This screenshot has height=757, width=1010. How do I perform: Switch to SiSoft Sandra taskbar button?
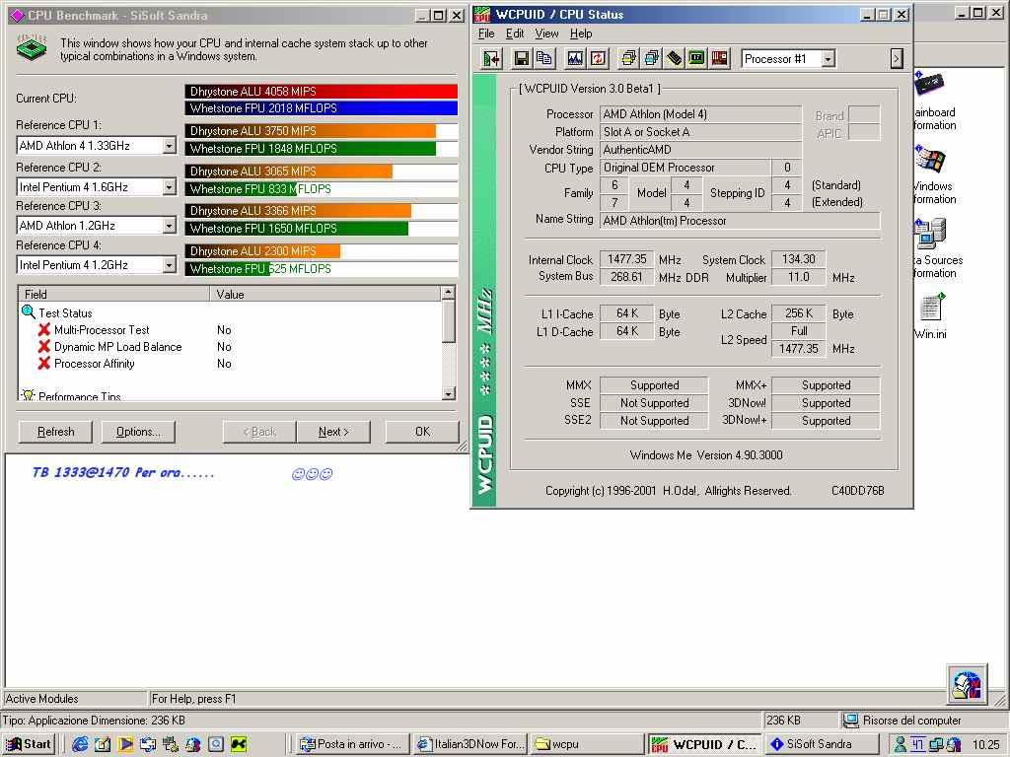pyautogui.click(x=822, y=744)
